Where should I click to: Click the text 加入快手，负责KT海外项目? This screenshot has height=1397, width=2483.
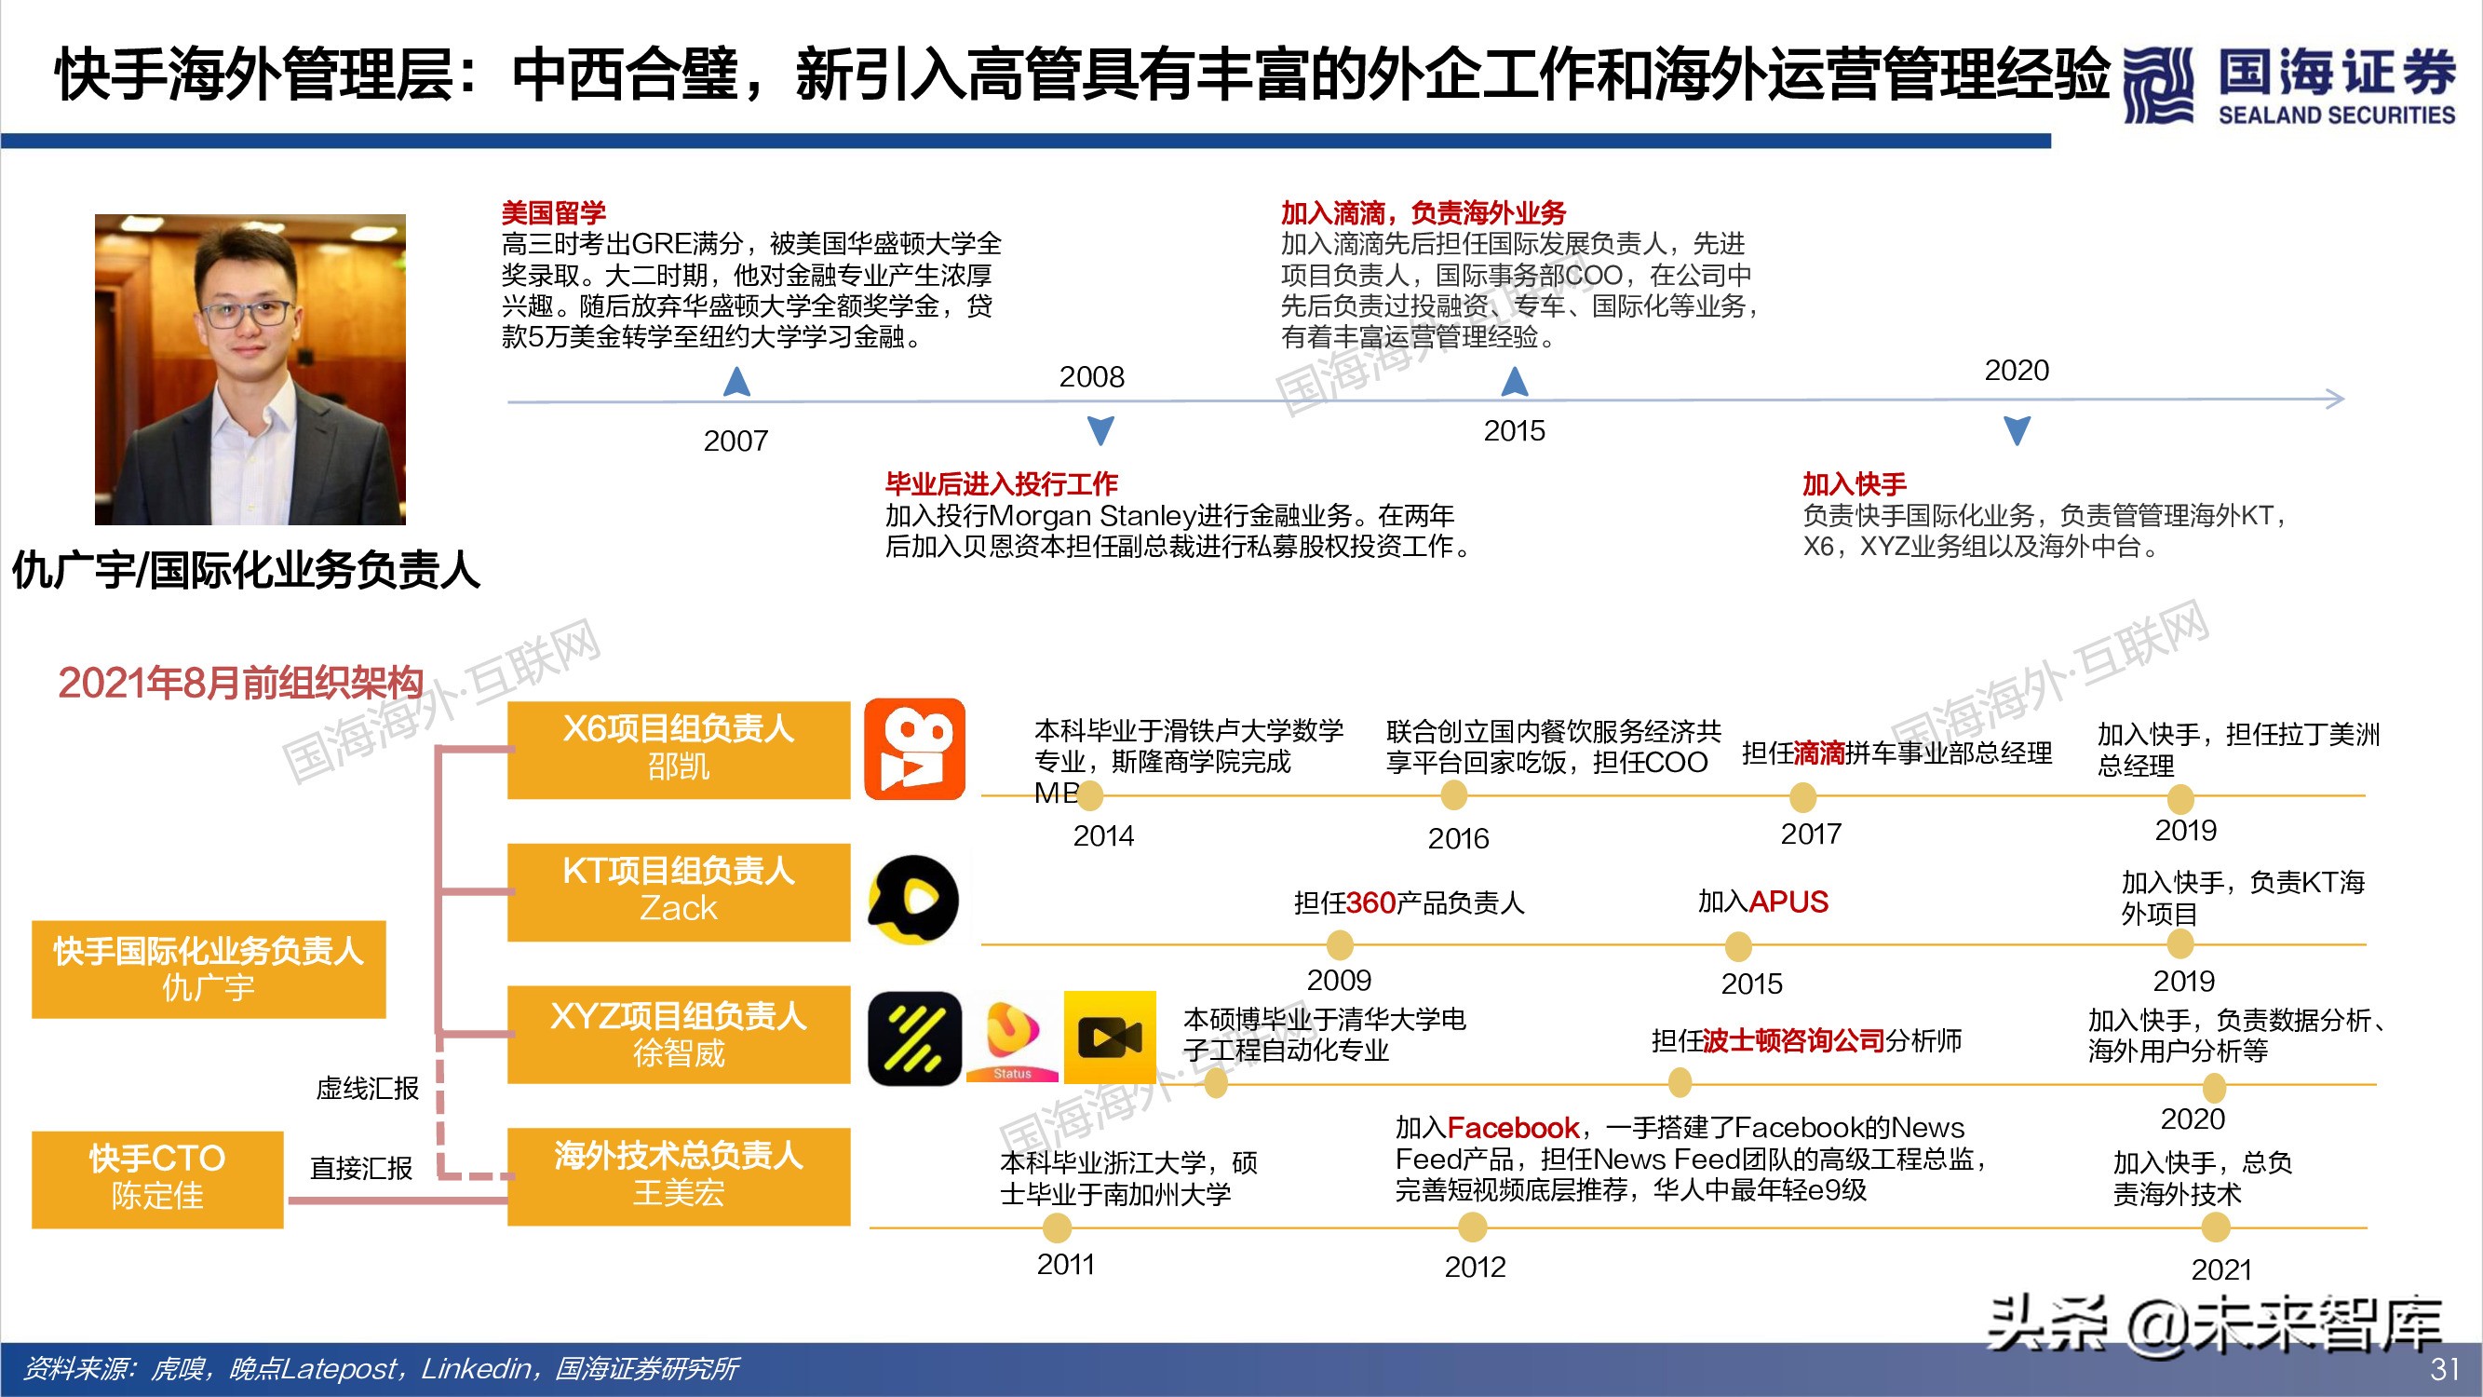(x=2243, y=897)
